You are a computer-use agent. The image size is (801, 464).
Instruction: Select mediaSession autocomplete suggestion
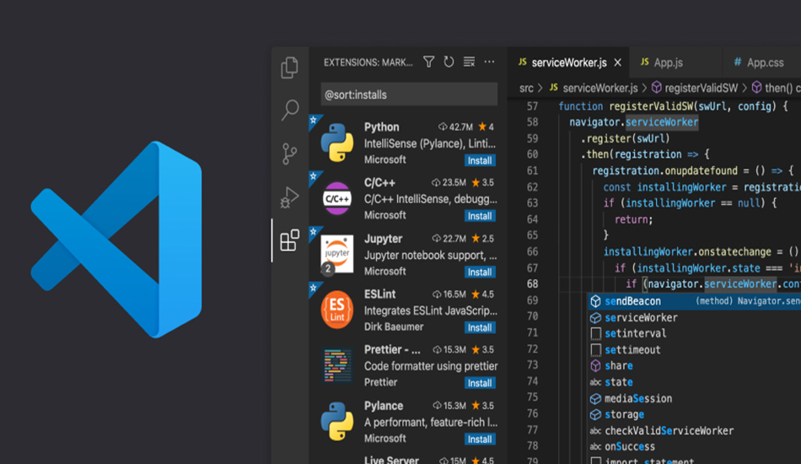point(695,398)
